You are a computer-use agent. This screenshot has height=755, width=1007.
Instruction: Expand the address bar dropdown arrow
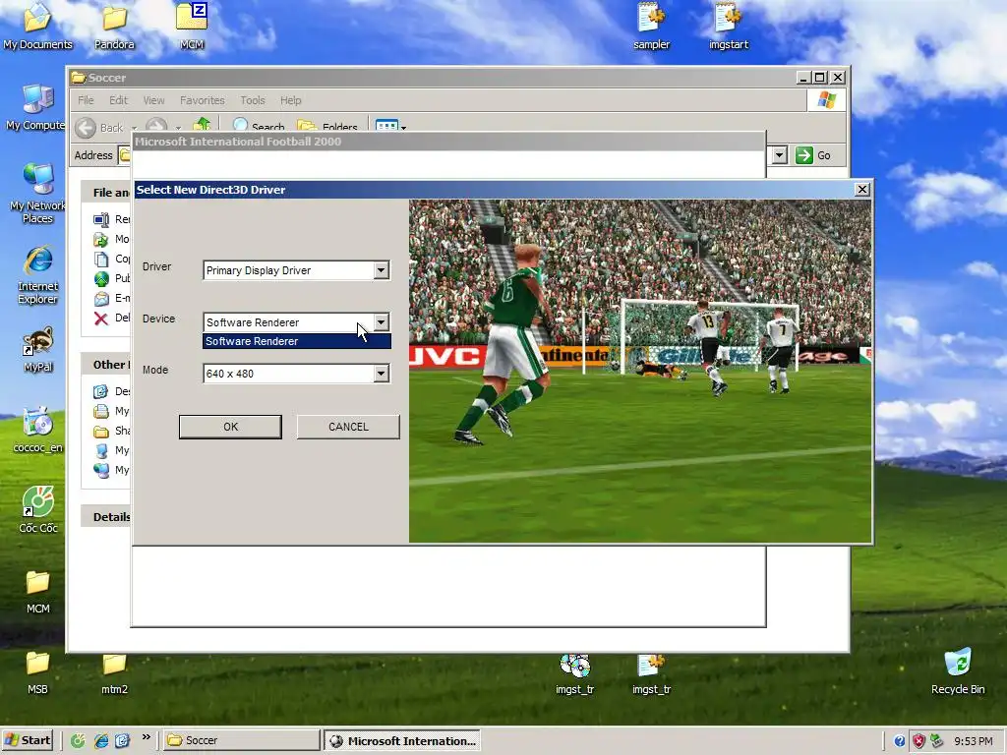tap(780, 155)
